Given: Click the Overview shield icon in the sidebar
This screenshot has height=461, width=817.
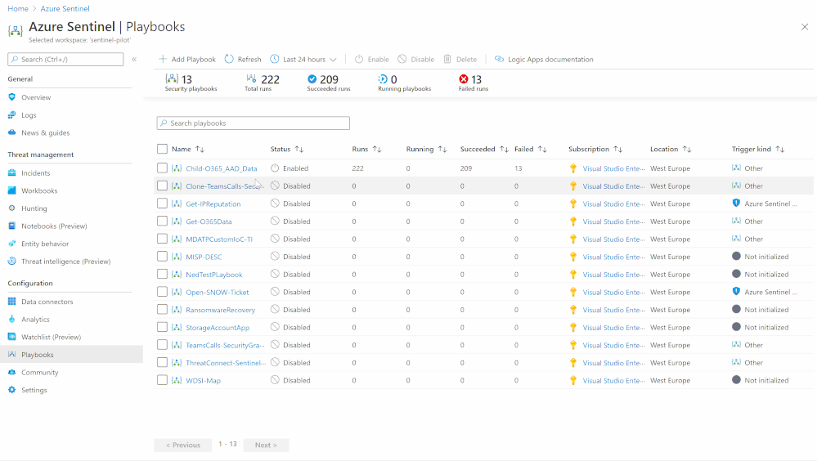Looking at the screenshot, I should [x=12, y=97].
